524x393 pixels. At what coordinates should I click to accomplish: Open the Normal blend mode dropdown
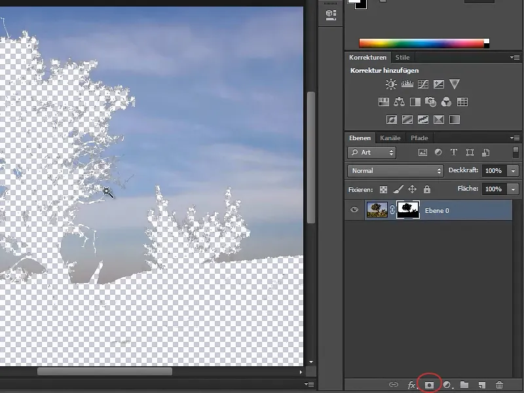396,171
